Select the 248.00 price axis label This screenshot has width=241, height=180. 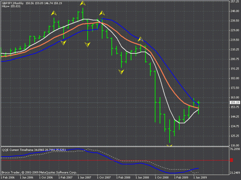tap(235, 11)
